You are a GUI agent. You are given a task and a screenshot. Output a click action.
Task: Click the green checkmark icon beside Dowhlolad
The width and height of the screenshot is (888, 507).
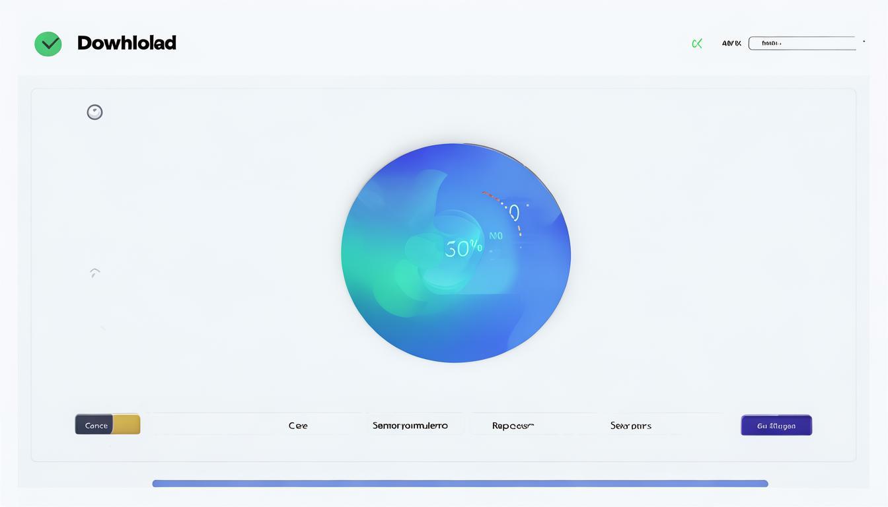[x=48, y=44]
